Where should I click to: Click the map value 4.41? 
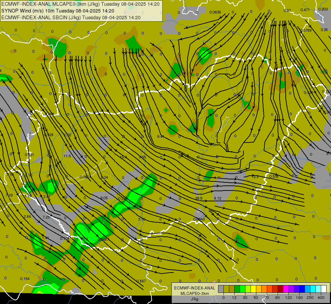pyautogui.click(x=217, y=178)
